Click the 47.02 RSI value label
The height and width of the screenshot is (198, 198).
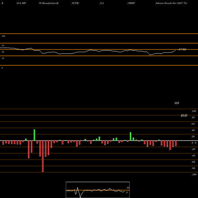point(182,49)
